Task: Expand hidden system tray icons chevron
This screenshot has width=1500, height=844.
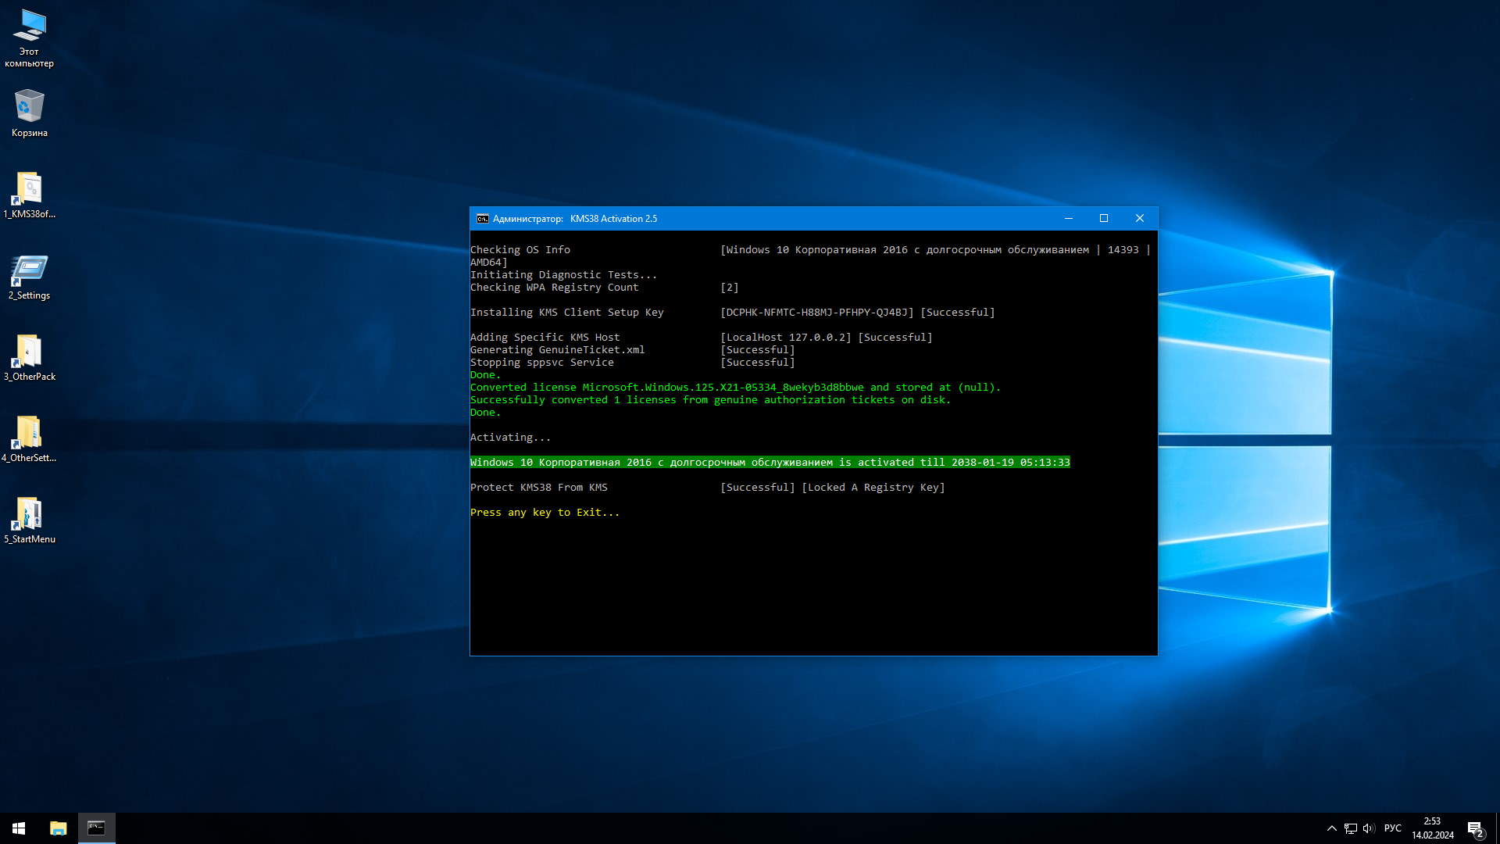Action: pos(1331,828)
